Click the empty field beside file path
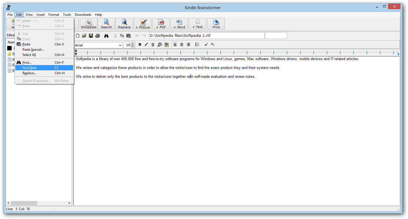The image size is (408, 219). pos(276,36)
